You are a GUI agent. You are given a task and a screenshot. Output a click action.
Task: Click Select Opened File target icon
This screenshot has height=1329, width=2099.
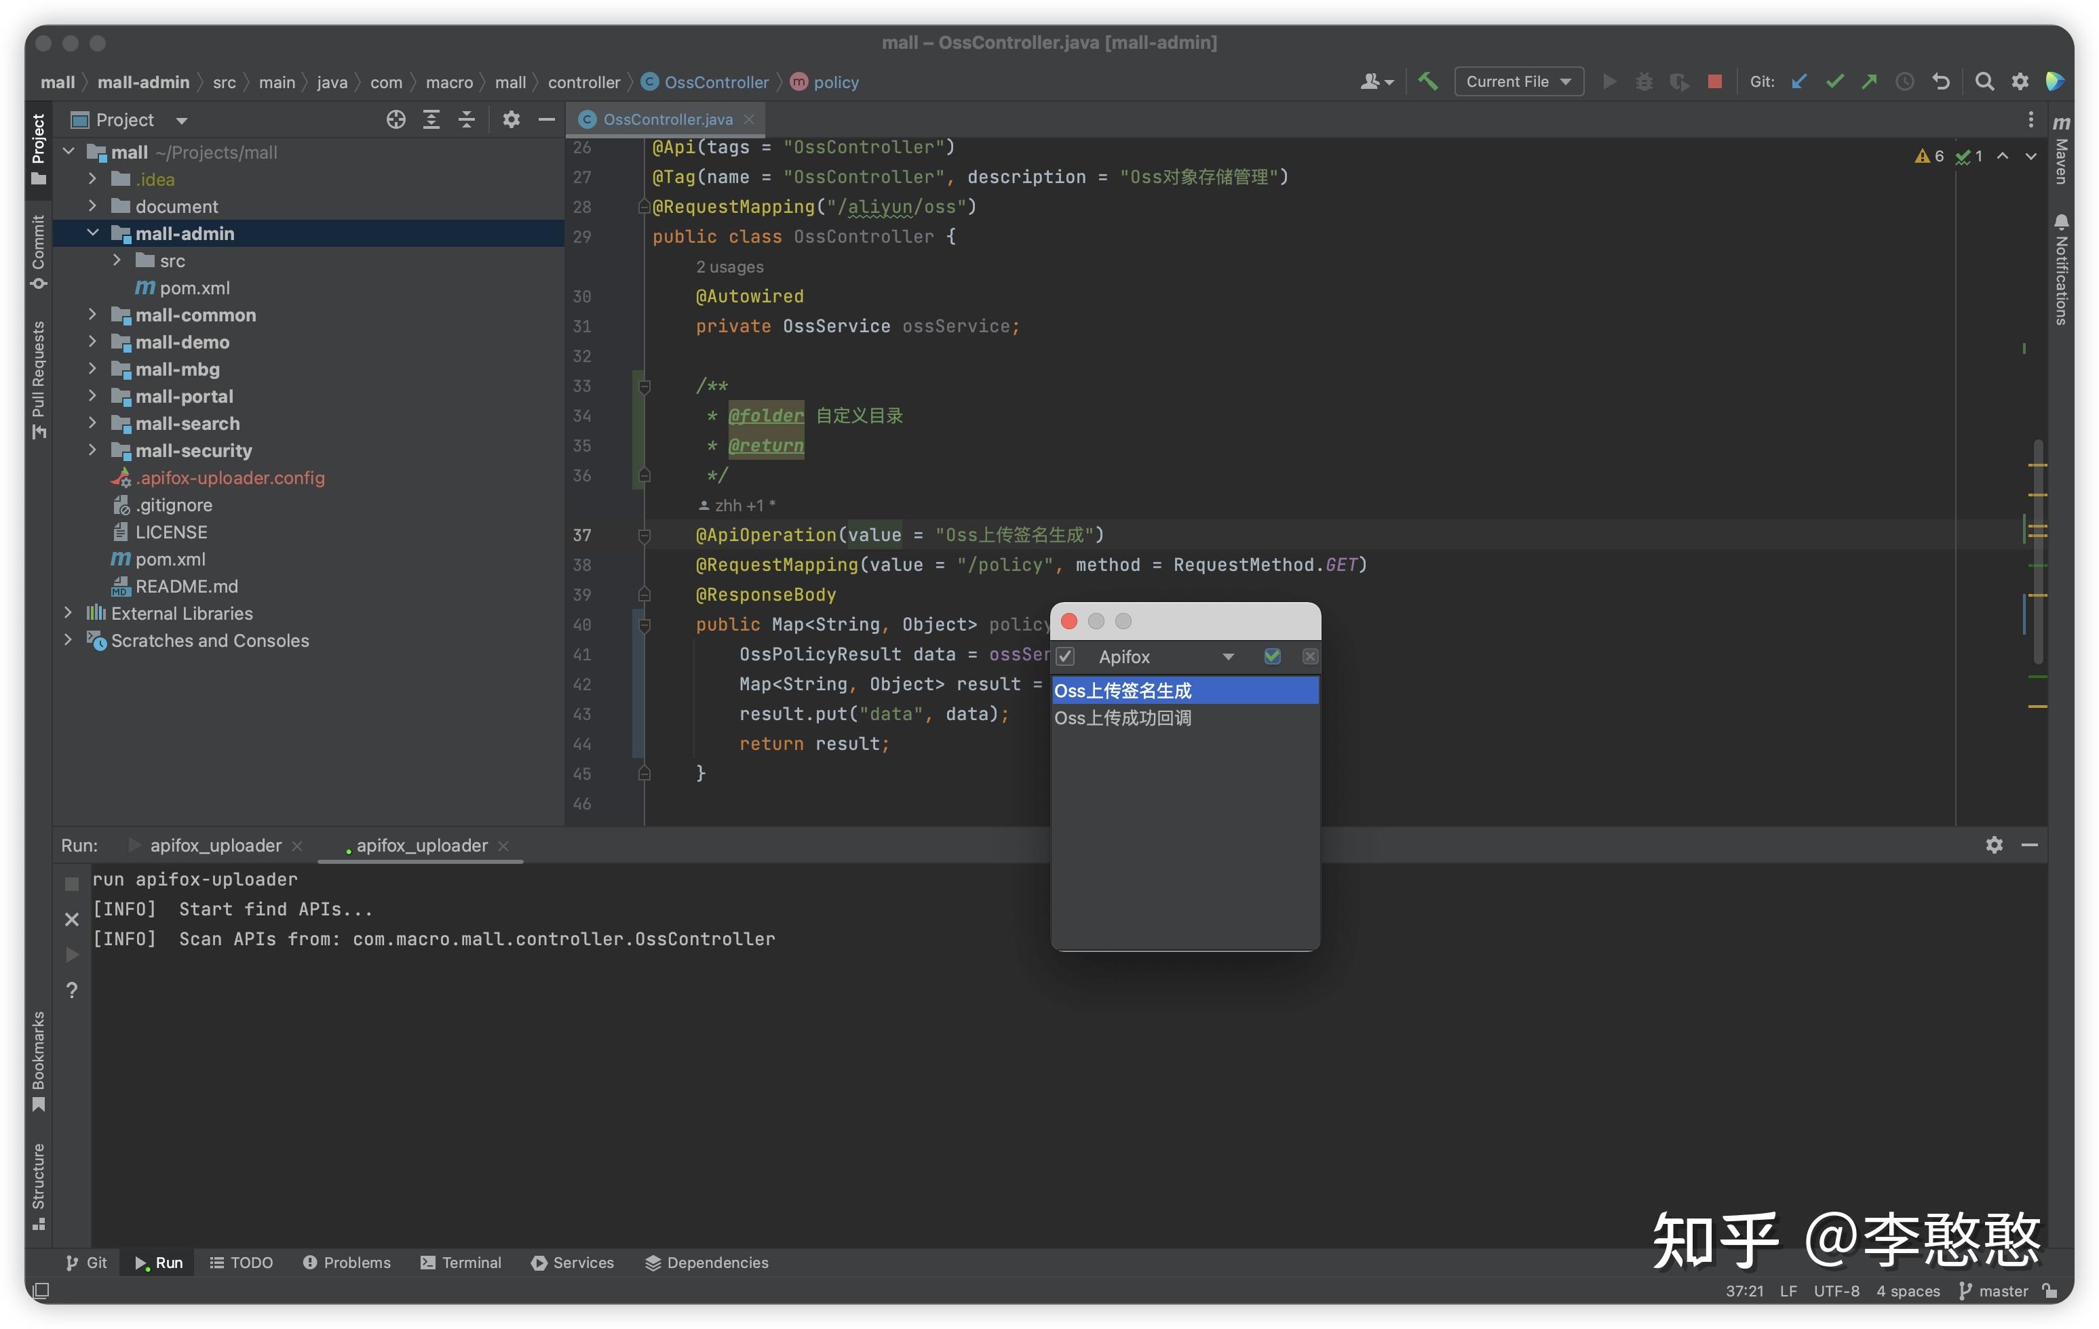point(396,119)
